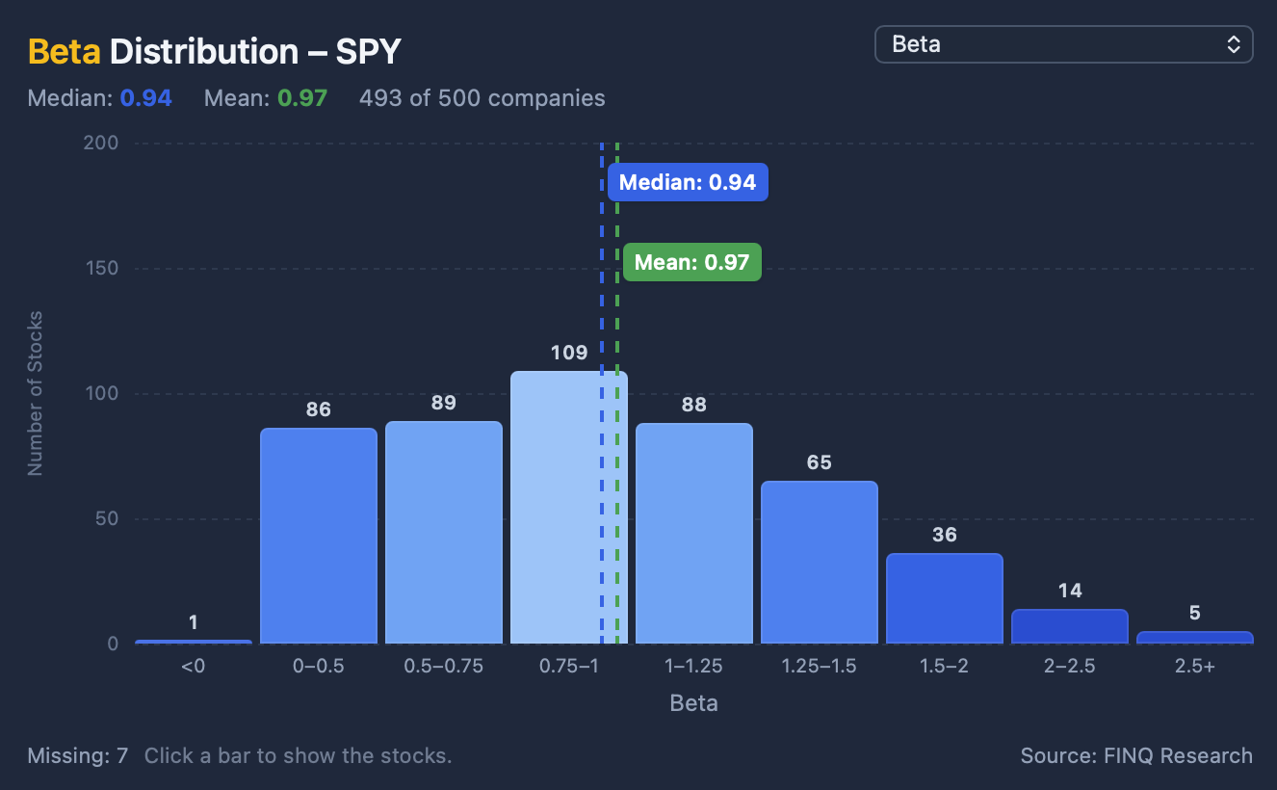This screenshot has height=790, width=1277.
Task: Click the green Mean: 0.97 chart label
Action: point(692,262)
